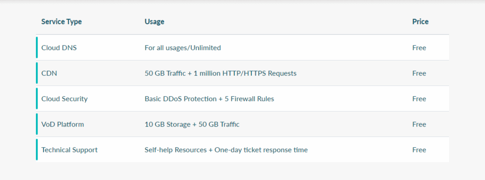Select the CDN service name
This screenshot has height=180, width=485.
tap(49, 74)
